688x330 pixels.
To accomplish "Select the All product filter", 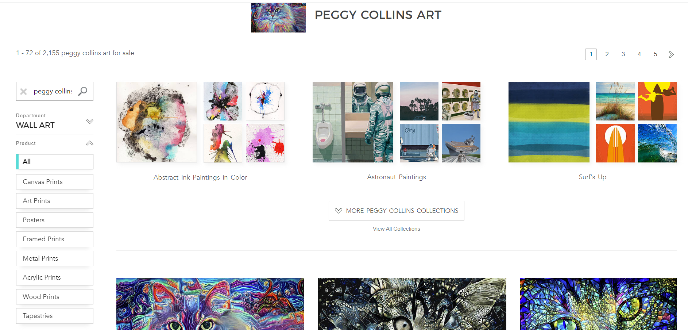I will 55,162.
